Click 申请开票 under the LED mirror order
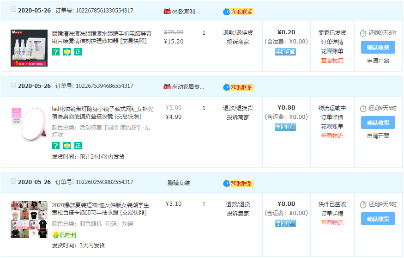 click(378, 136)
